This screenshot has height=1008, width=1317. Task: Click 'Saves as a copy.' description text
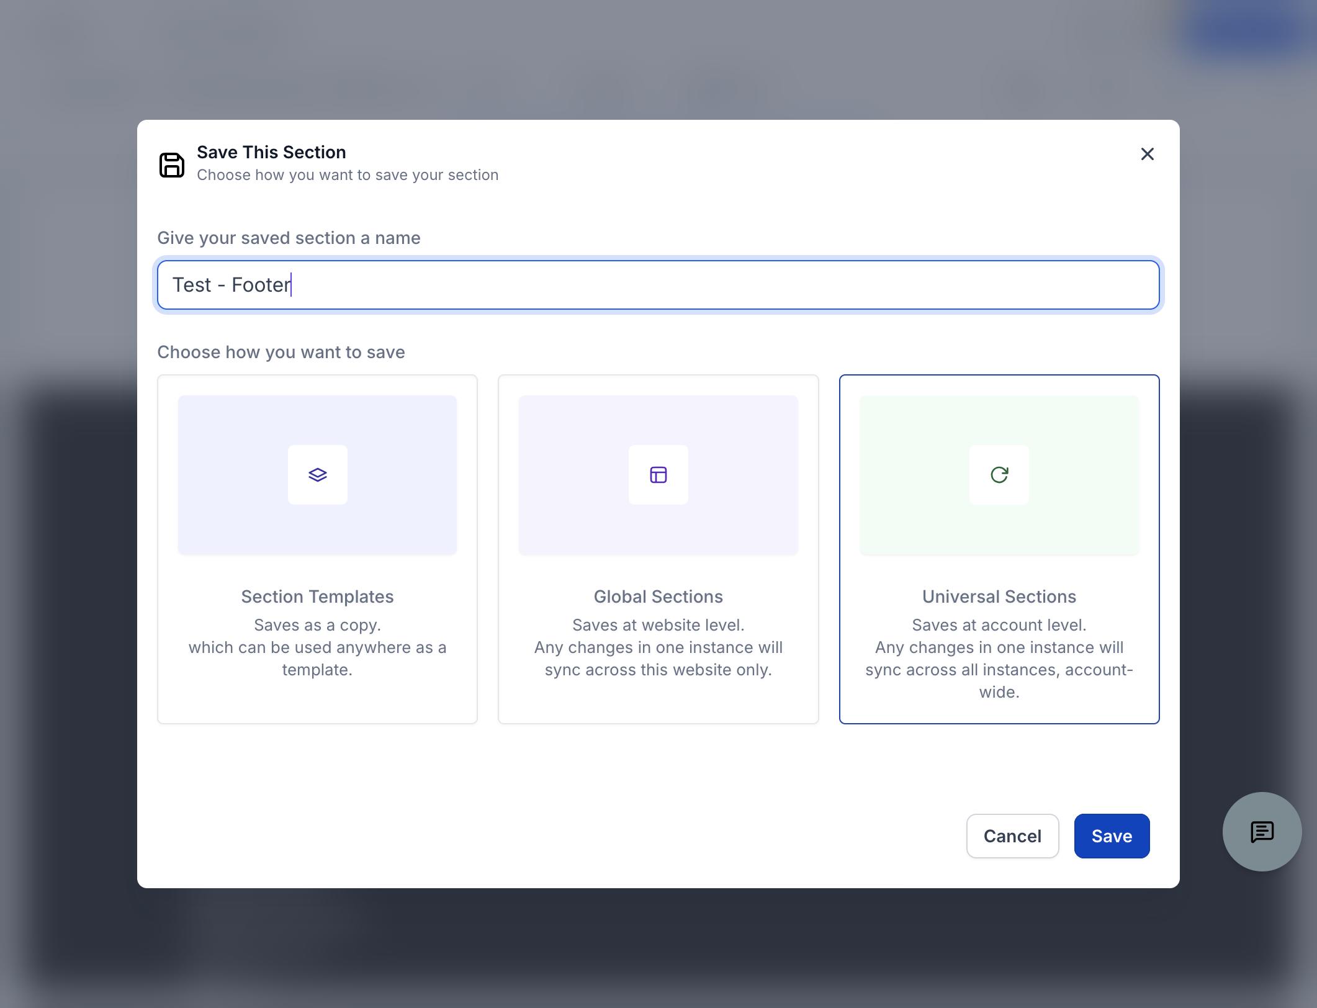tap(317, 625)
